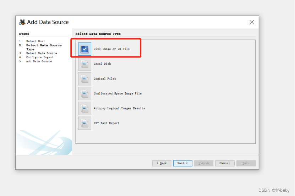Choose the Local Disk icon
This screenshot has height=196, width=295.
[x=84, y=64]
